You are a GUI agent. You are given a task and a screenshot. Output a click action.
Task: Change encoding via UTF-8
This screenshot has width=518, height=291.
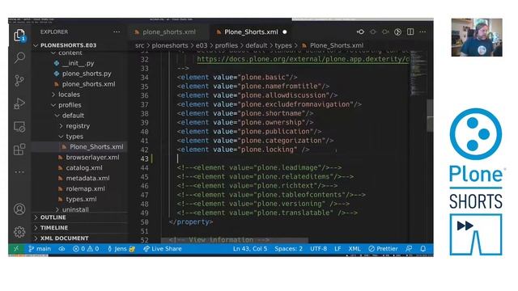318,249
